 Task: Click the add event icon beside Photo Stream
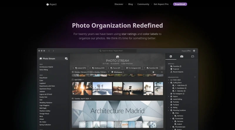[x=66, y=59]
